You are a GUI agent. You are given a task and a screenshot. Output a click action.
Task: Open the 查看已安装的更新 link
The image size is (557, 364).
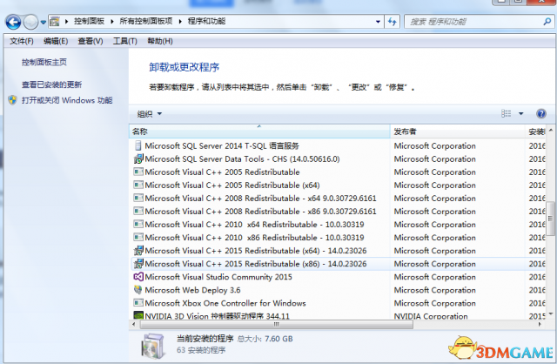tap(51, 84)
